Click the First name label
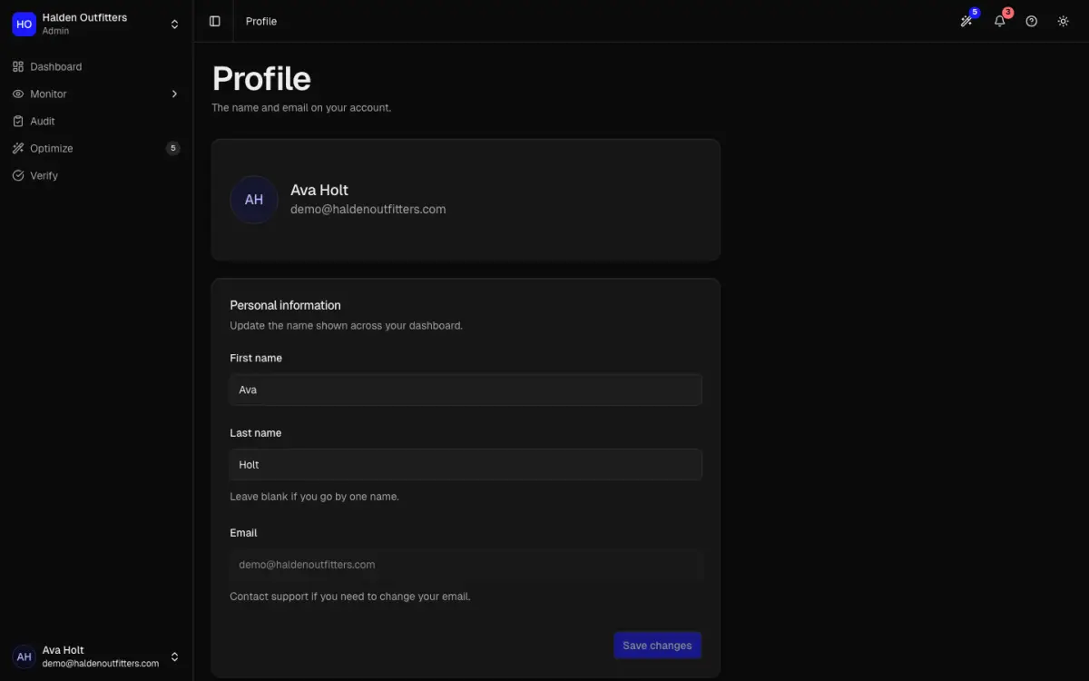Image resolution: width=1089 pixels, height=681 pixels. (x=256, y=358)
